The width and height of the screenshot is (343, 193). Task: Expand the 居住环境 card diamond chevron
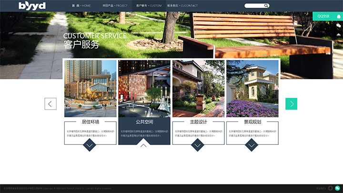[x=90, y=145]
